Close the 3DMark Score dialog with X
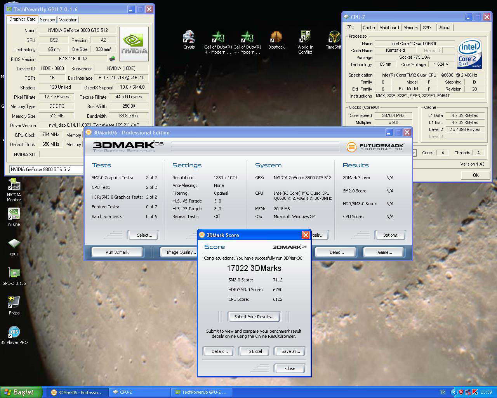Viewport: 497px width, 398px height. tap(306, 235)
